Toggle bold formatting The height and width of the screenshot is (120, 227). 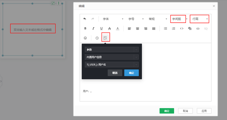tap(85, 28)
